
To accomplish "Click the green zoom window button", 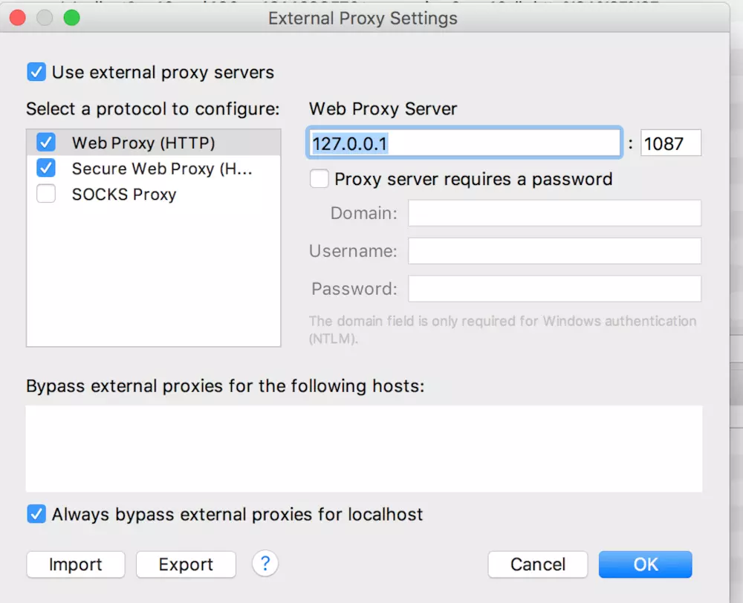I will pos(71,18).
